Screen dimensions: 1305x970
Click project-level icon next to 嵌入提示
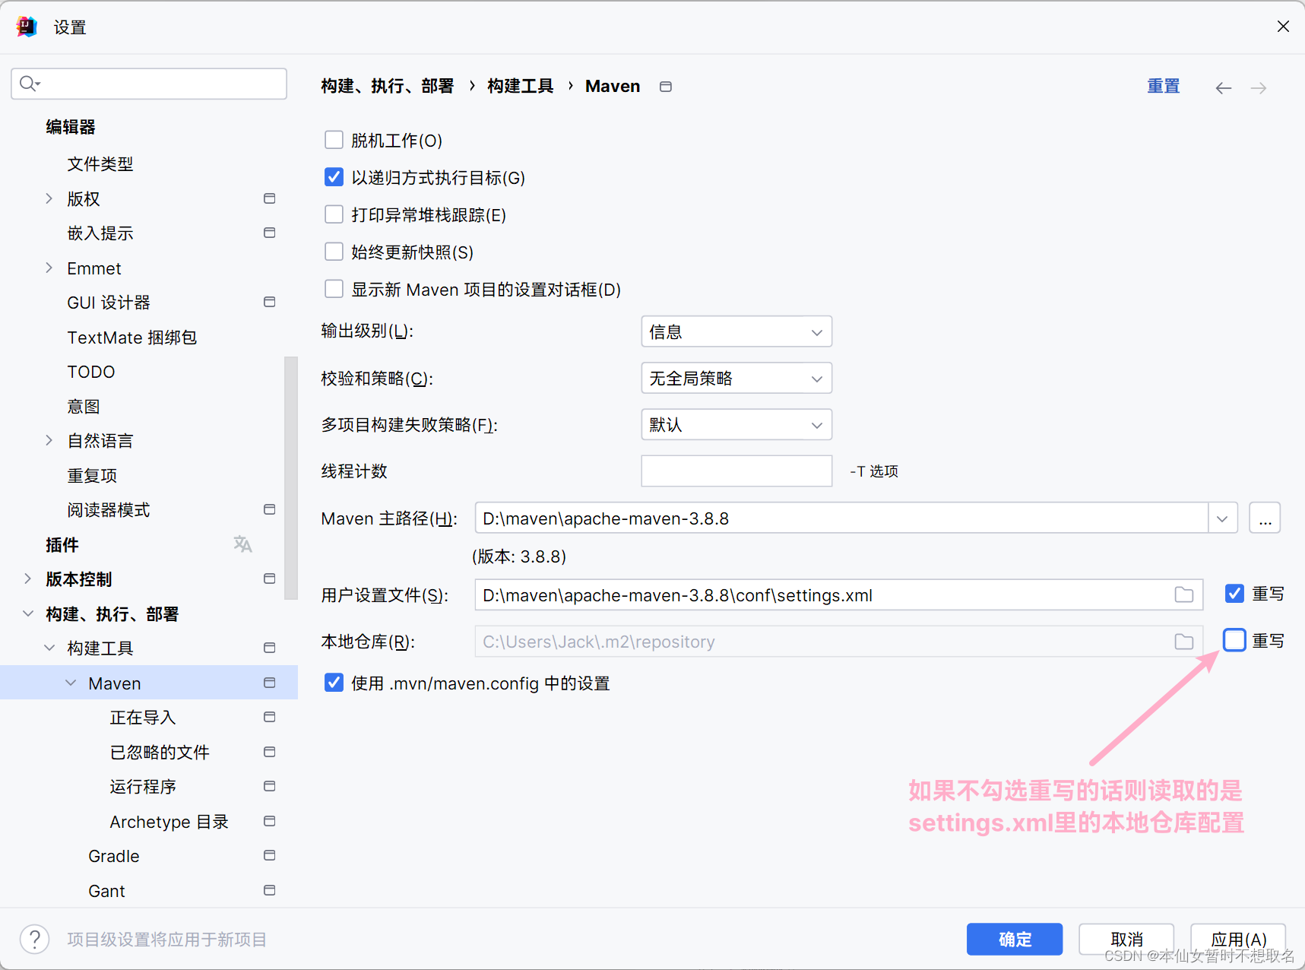[269, 233]
